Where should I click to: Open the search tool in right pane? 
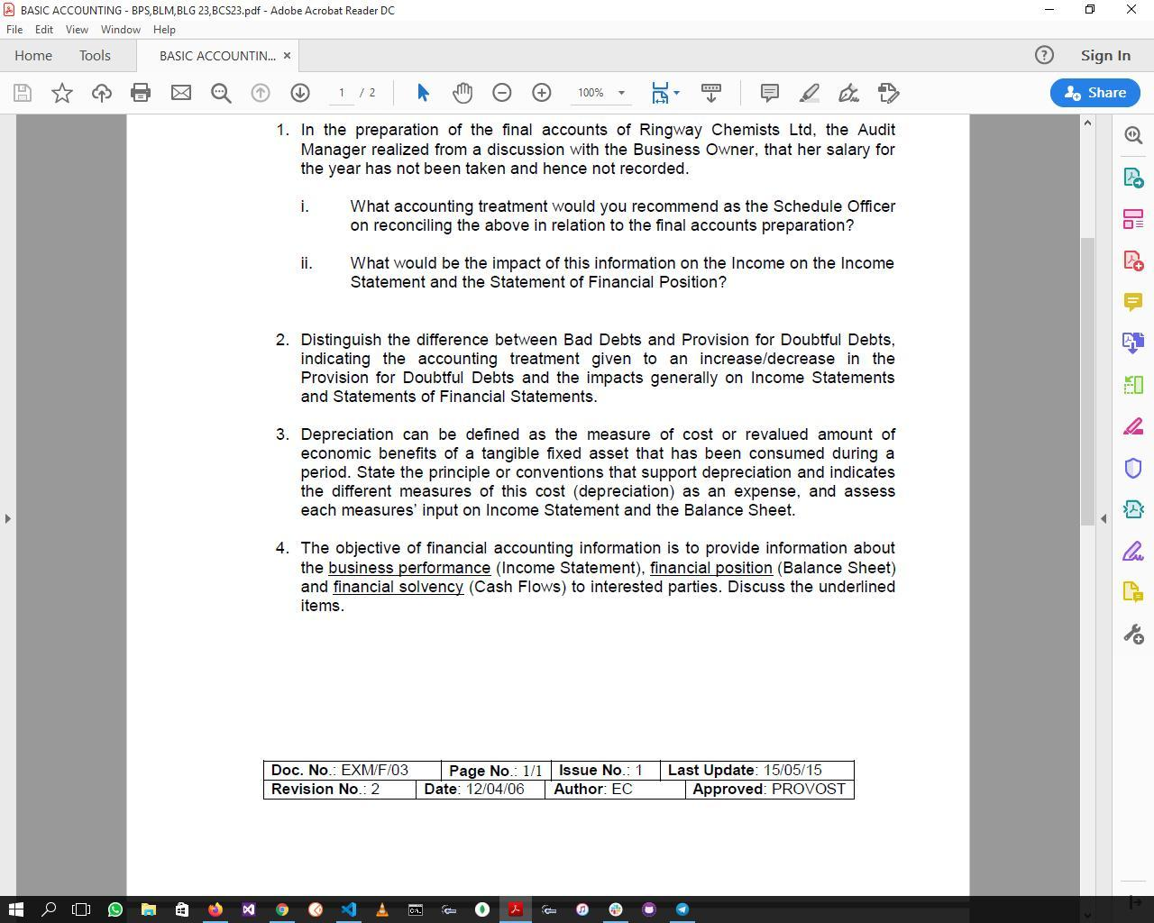[1133, 135]
